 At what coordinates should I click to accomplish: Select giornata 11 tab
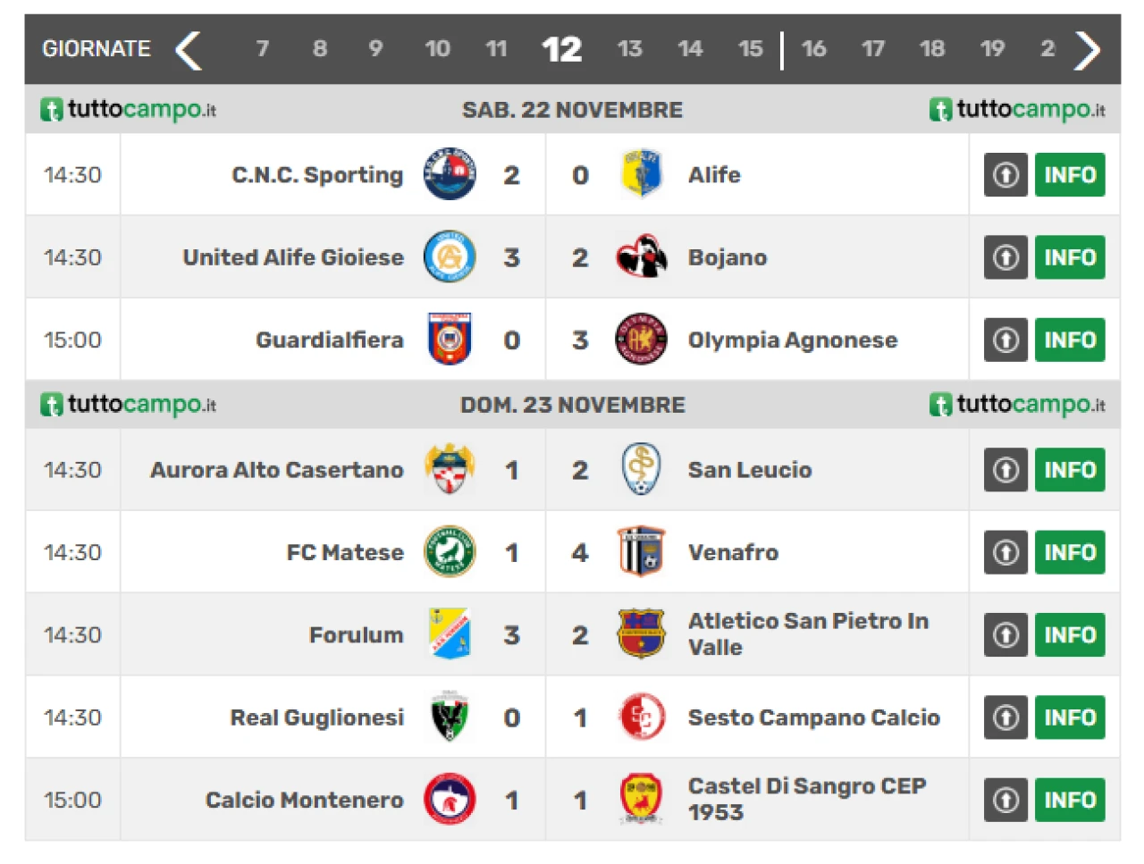[496, 49]
